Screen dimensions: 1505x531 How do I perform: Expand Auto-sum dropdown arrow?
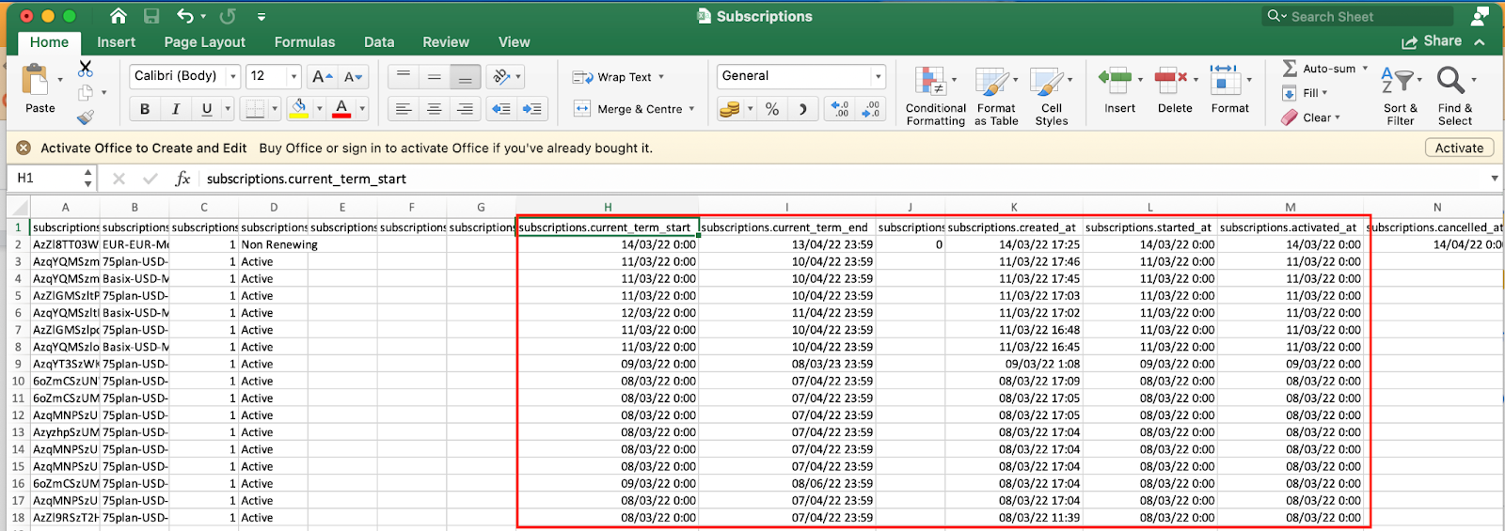click(1365, 69)
